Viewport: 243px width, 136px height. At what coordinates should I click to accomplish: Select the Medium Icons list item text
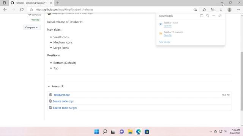(63, 42)
